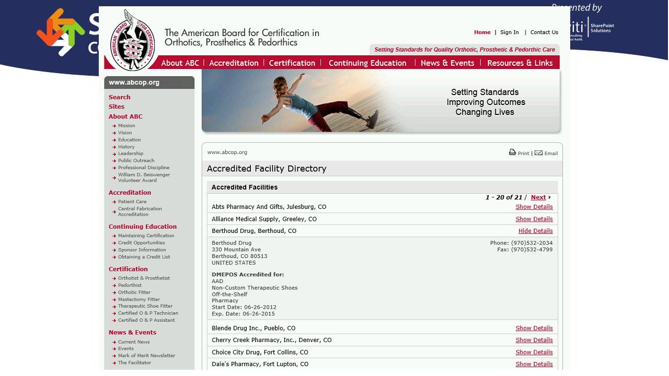The height and width of the screenshot is (376, 669).
Task: Open the Continuing Education sidebar heading
Action: (143, 227)
